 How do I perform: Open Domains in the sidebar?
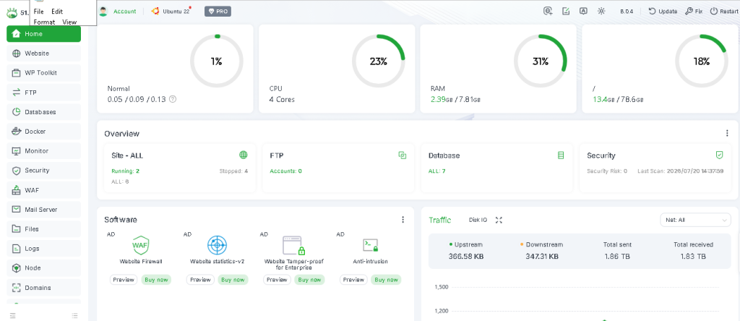coord(43,288)
